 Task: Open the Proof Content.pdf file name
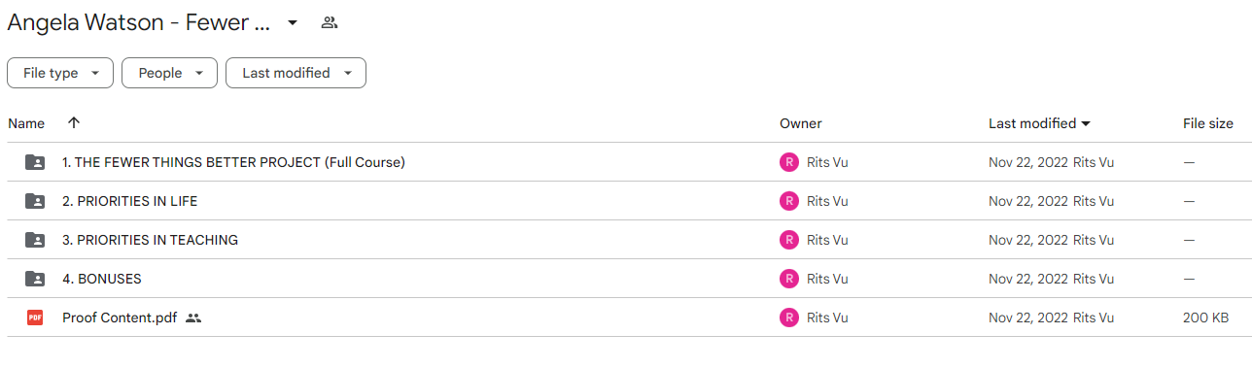pos(120,318)
